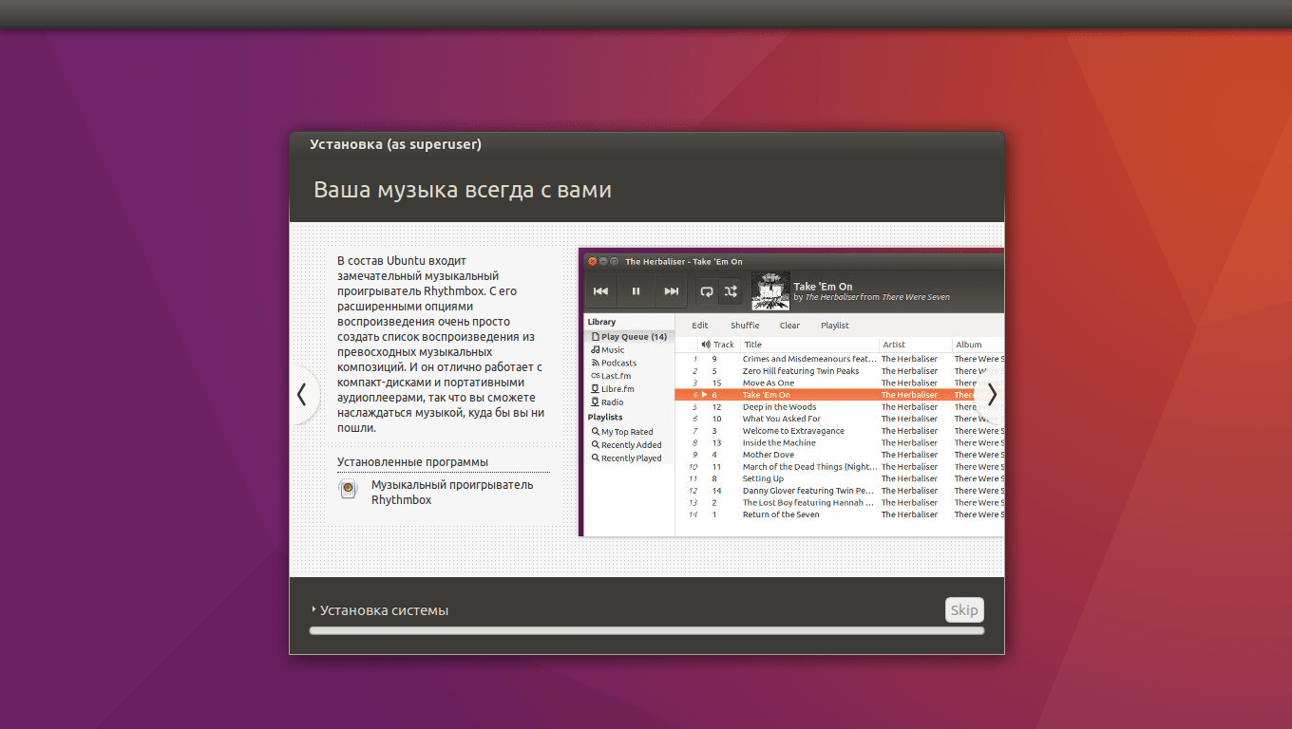Click Playlist in the Rhythmbox queue toolbar
1292x729 pixels.
pos(835,326)
